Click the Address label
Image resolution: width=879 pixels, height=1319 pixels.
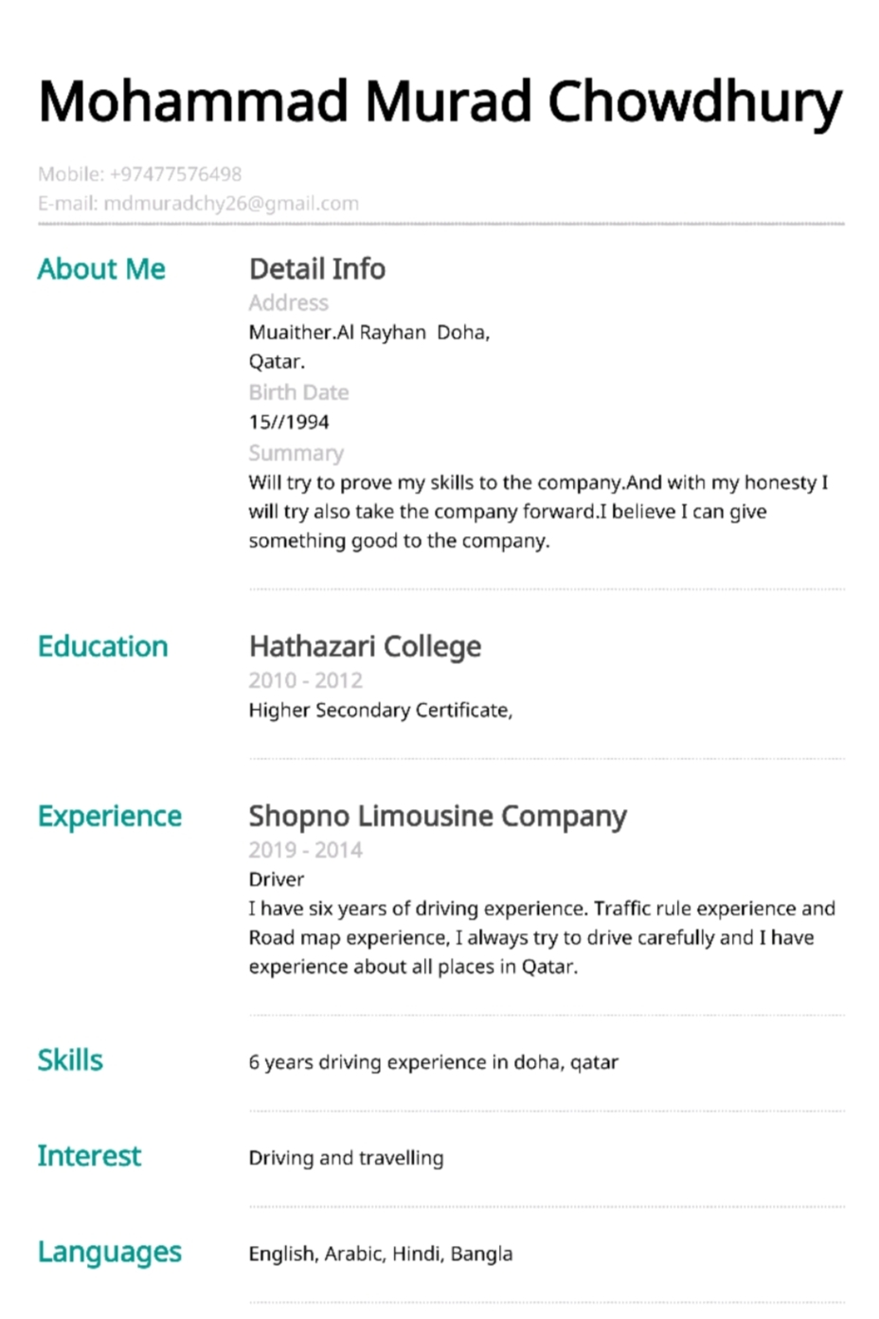[289, 303]
